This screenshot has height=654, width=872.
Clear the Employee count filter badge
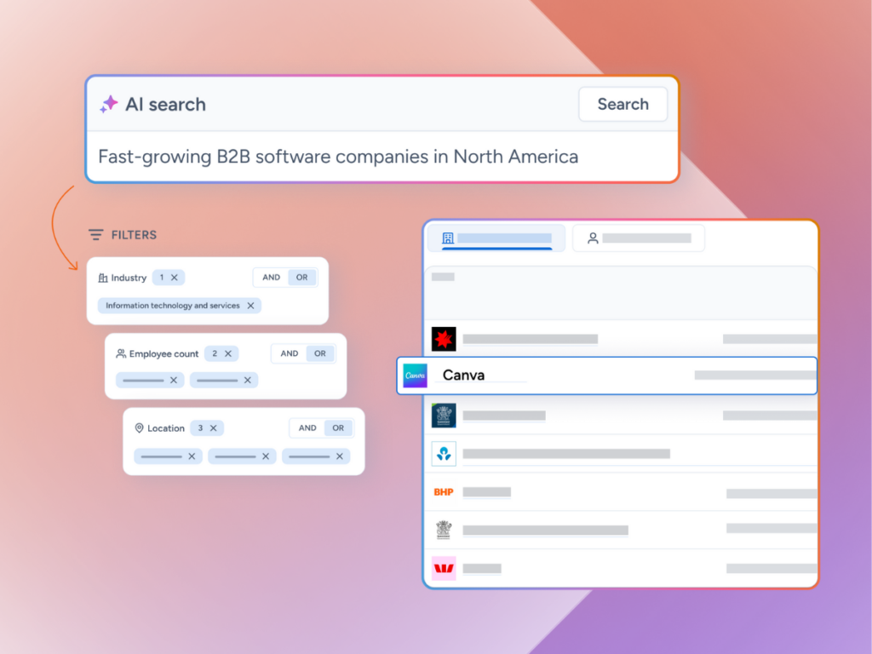(x=227, y=353)
